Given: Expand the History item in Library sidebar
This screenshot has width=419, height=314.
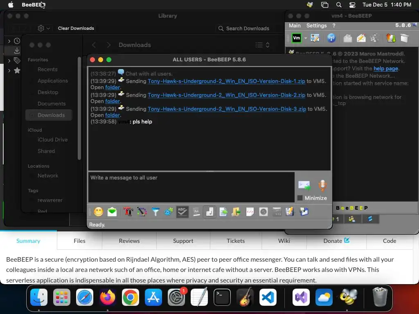Looking at the screenshot, I should click(x=9, y=41).
